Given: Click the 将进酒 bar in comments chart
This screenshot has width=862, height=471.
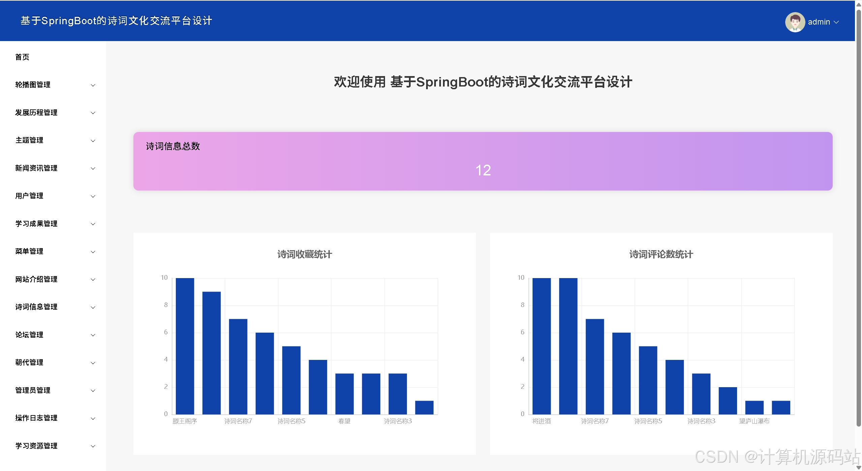Looking at the screenshot, I should pyautogui.click(x=542, y=346).
